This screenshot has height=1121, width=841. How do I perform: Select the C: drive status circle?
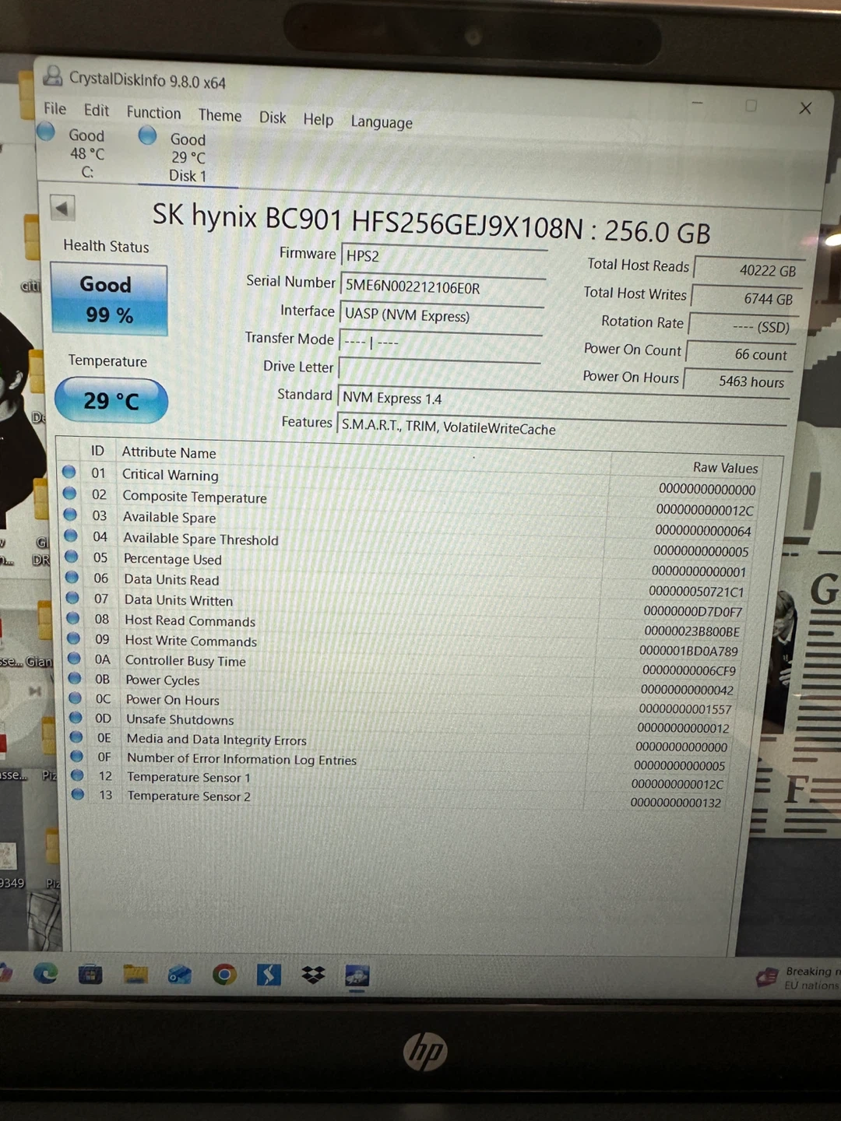click(47, 132)
